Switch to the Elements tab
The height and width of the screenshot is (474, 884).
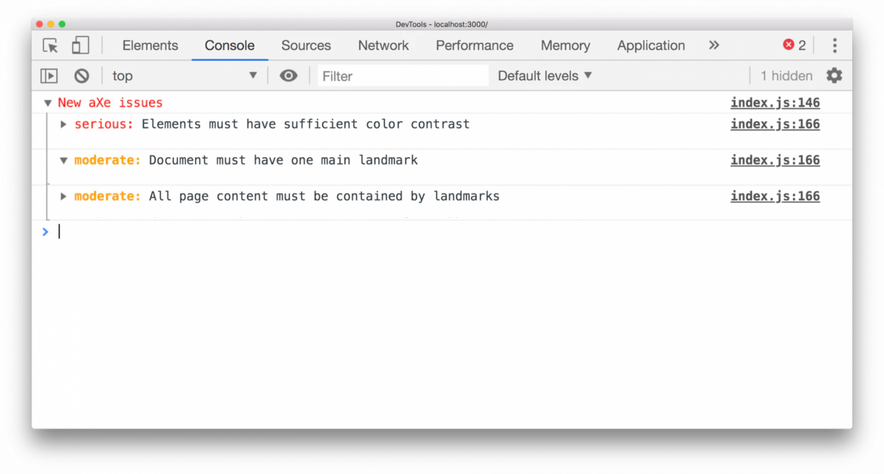(150, 45)
